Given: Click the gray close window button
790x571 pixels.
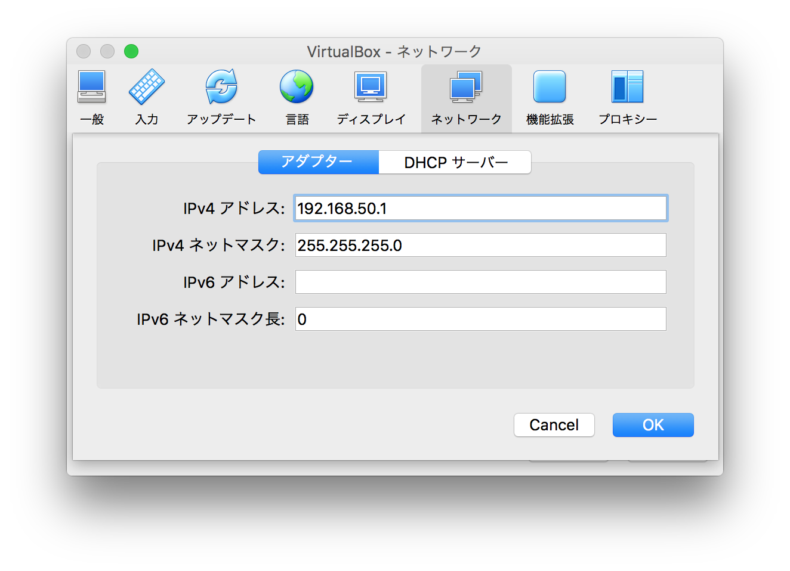Looking at the screenshot, I should coord(84,51).
